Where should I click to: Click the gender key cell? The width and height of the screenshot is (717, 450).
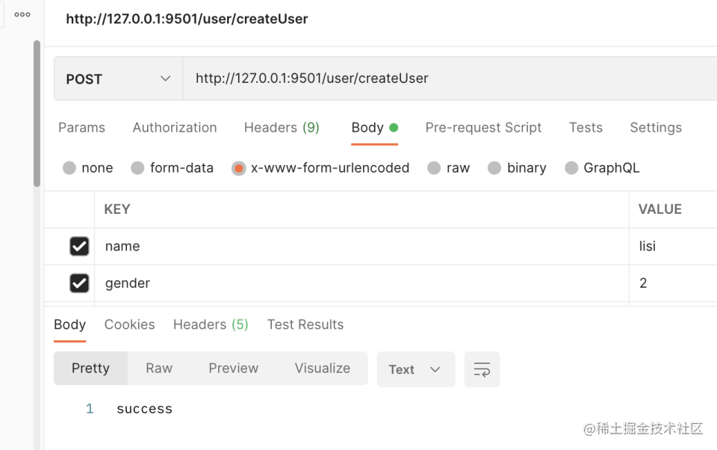(361, 283)
